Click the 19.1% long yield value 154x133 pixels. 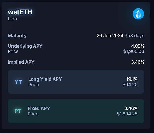pos(132,79)
